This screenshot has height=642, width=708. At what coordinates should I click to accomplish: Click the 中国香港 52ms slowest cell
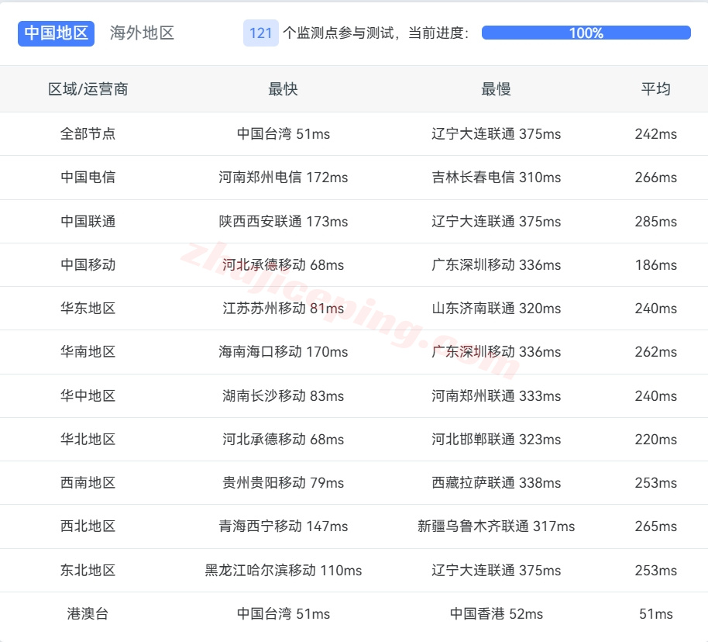click(x=496, y=614)
